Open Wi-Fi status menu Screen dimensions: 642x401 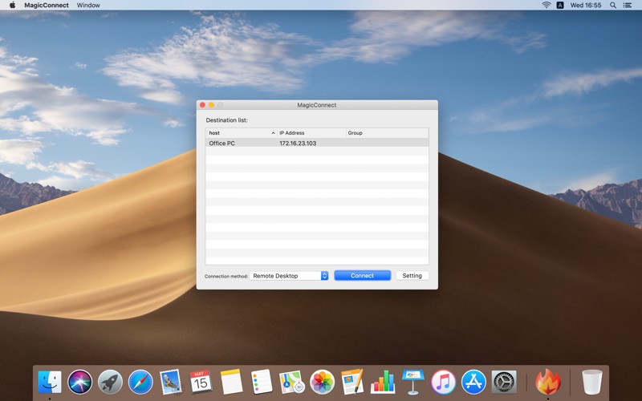[547, 6]
